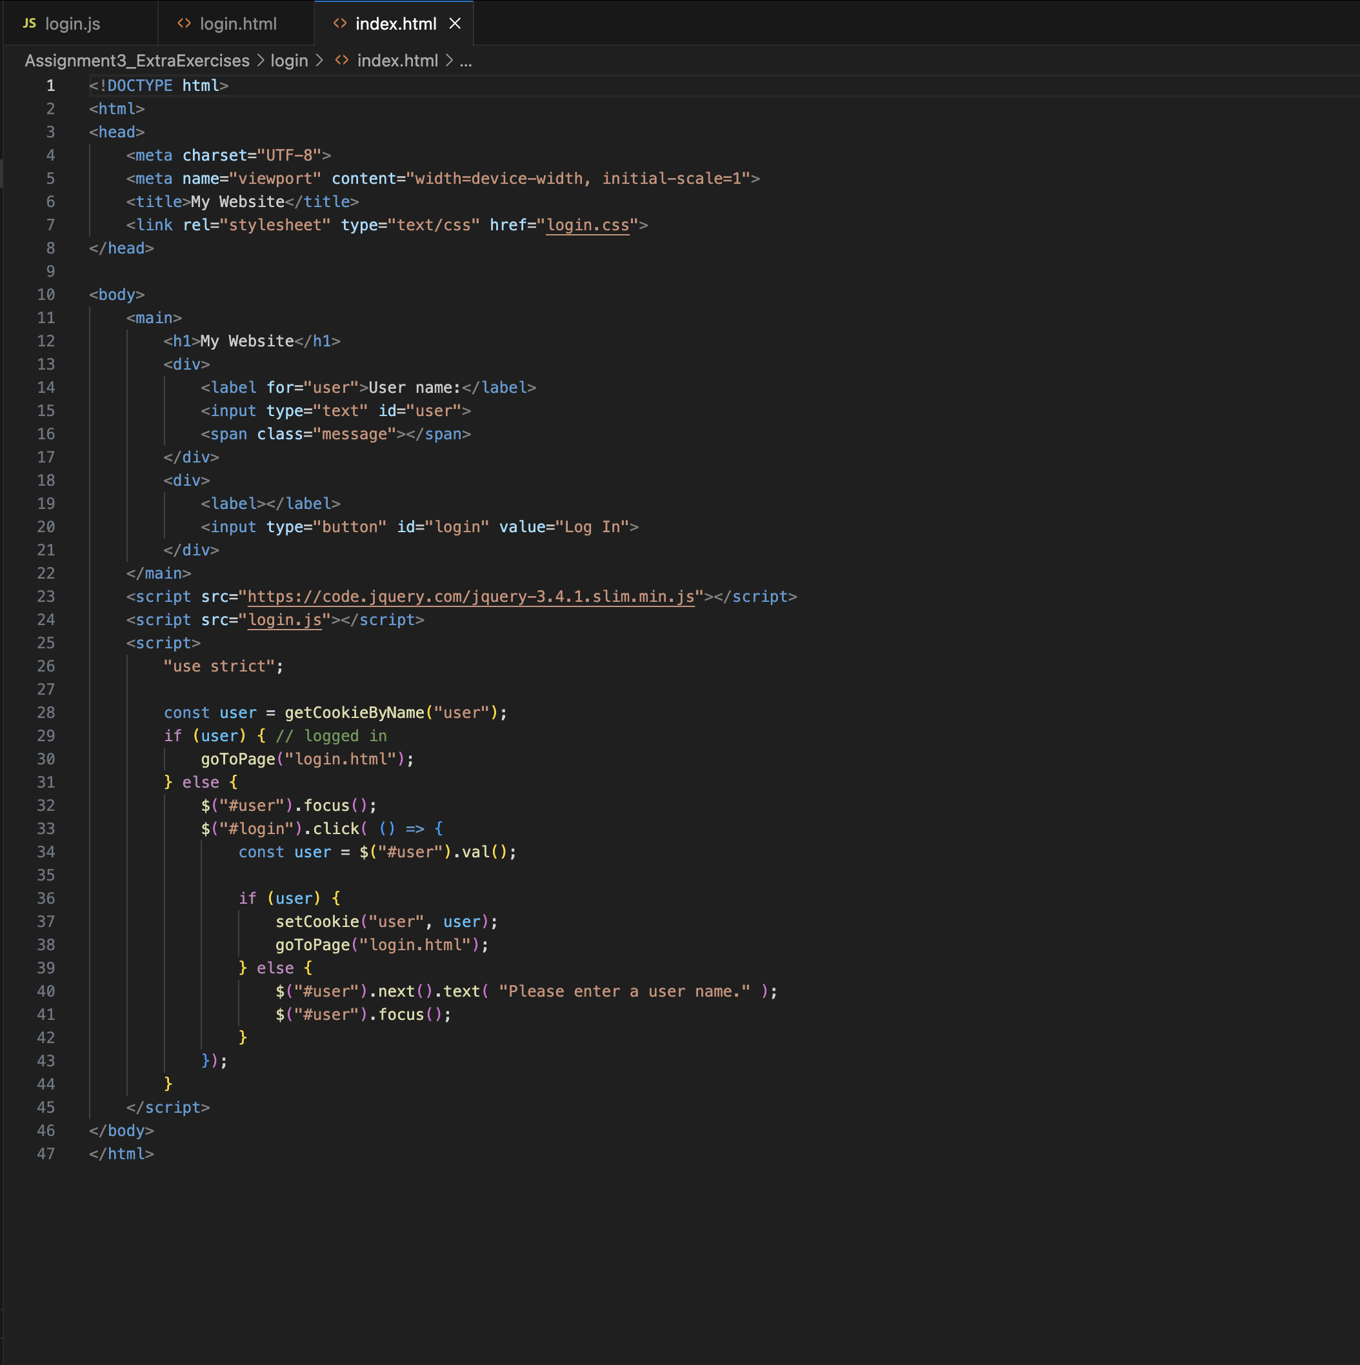Open the login folder breadcrumb dropdown
This screenshot has height=1365, width=1360.
click(x=289, y=61)
